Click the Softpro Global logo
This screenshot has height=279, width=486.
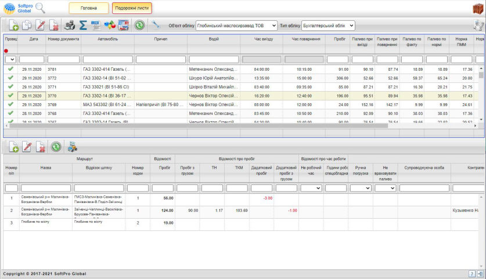[17, 8]
